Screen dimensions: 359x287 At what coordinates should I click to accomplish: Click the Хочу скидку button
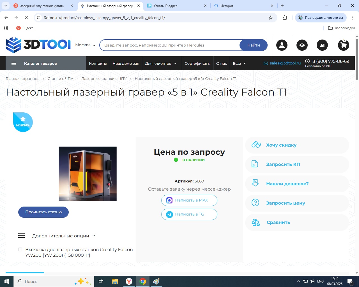[x=297, y=145]
